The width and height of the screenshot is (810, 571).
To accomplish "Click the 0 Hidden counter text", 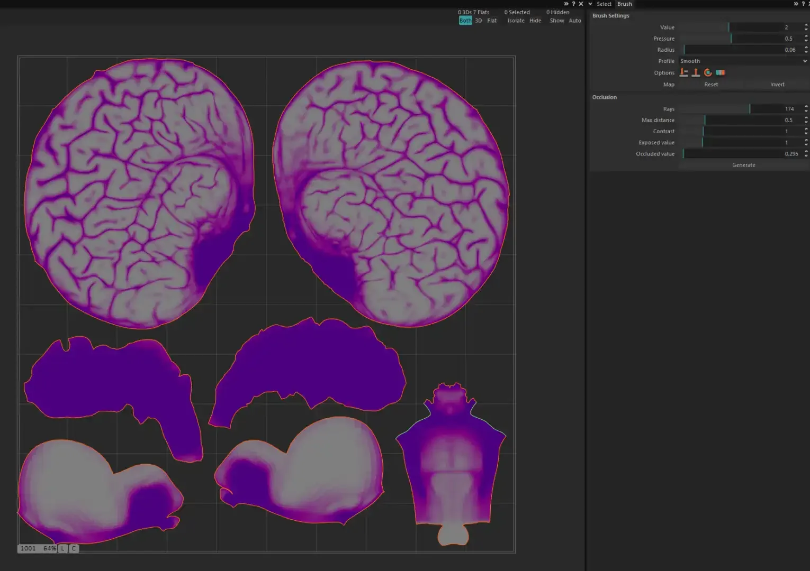I will [x=558, y=12].
